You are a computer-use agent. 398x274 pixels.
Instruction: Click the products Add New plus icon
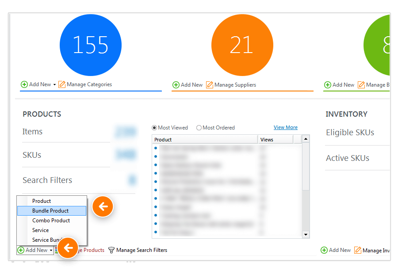[x=21, y=251]
